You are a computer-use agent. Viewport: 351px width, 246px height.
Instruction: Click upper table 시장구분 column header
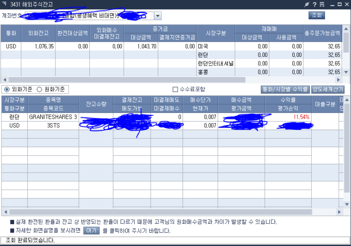click(x=216, y=33)
